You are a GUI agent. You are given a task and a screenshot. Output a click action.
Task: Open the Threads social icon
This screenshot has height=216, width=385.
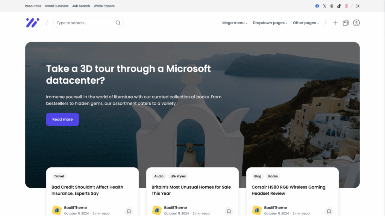[x=332, y=6]
